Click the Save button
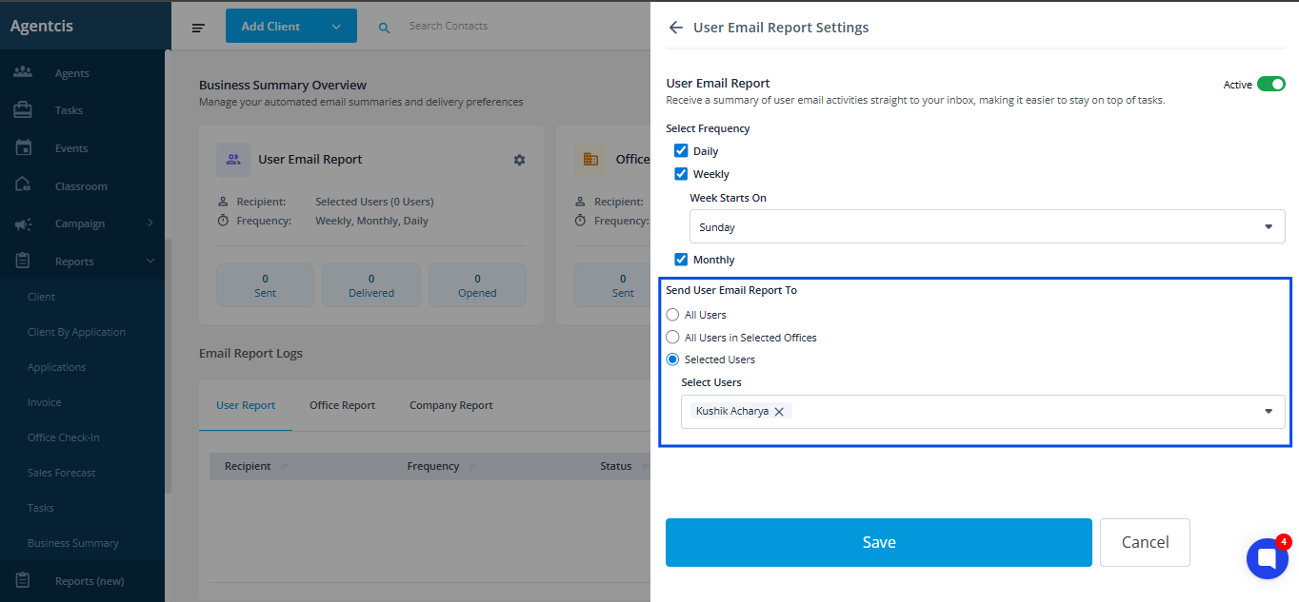Viewport: 1299px width, 602px height. pyautogui.click(x=878, y=542)
